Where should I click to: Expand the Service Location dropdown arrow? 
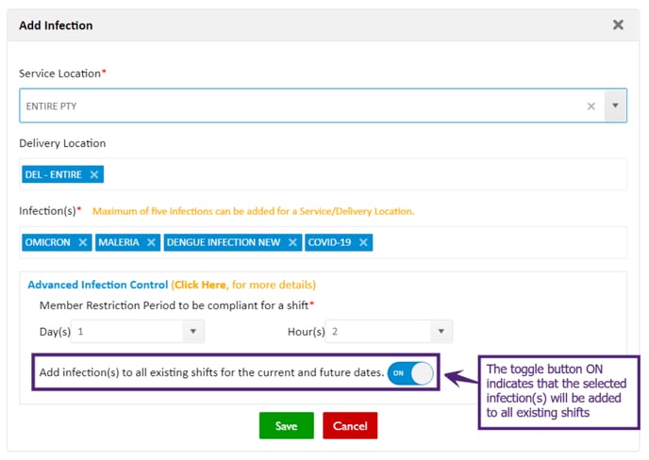615,107
